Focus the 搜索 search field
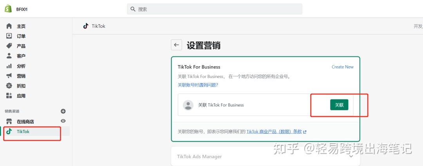 [x=215, y=9]
